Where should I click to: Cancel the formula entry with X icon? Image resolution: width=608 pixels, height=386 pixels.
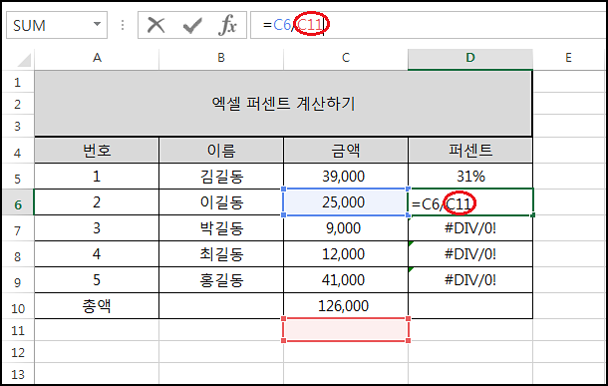click(x=155, y=25)
